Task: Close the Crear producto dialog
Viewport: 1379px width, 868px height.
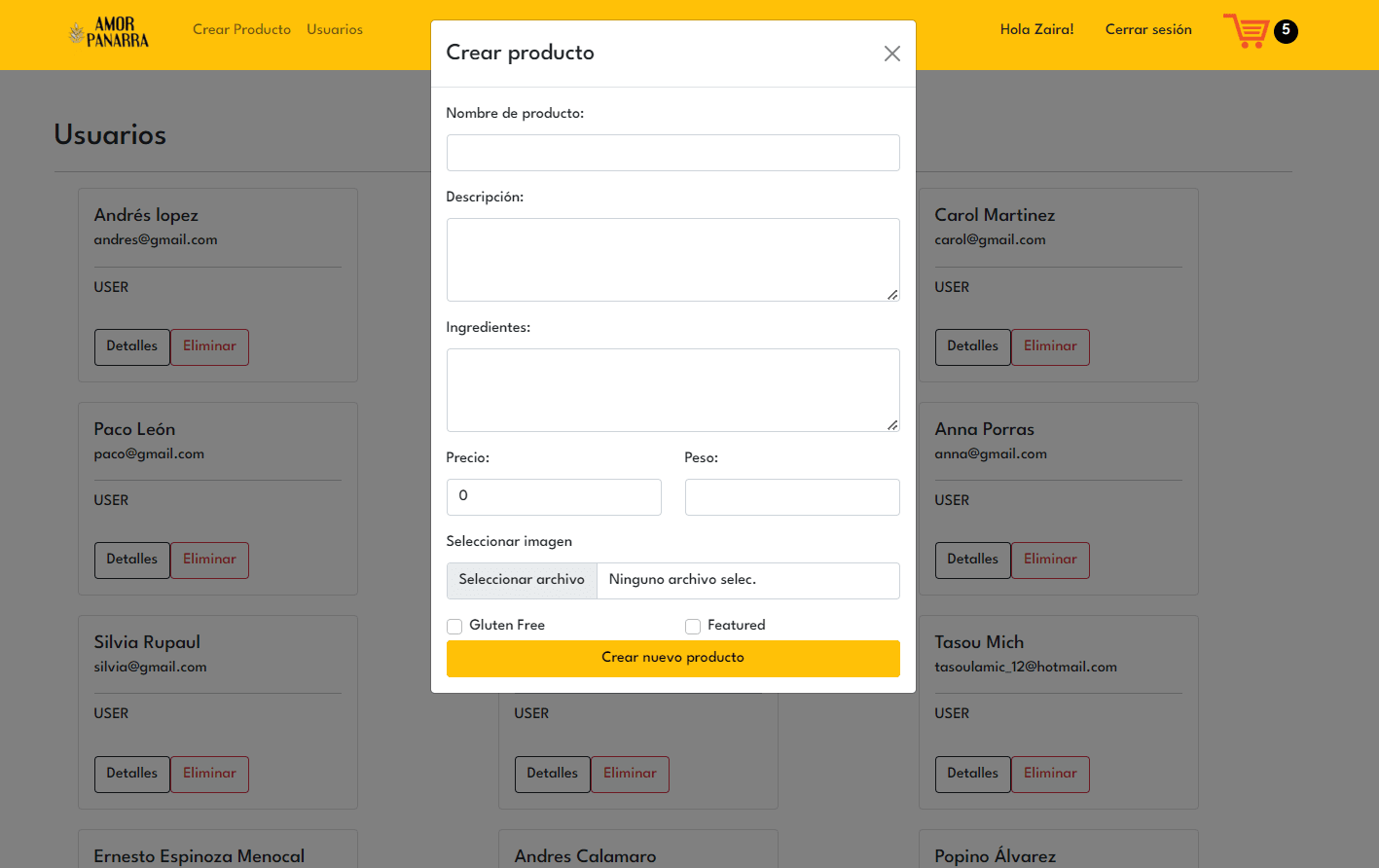Action: coord(891,54)
